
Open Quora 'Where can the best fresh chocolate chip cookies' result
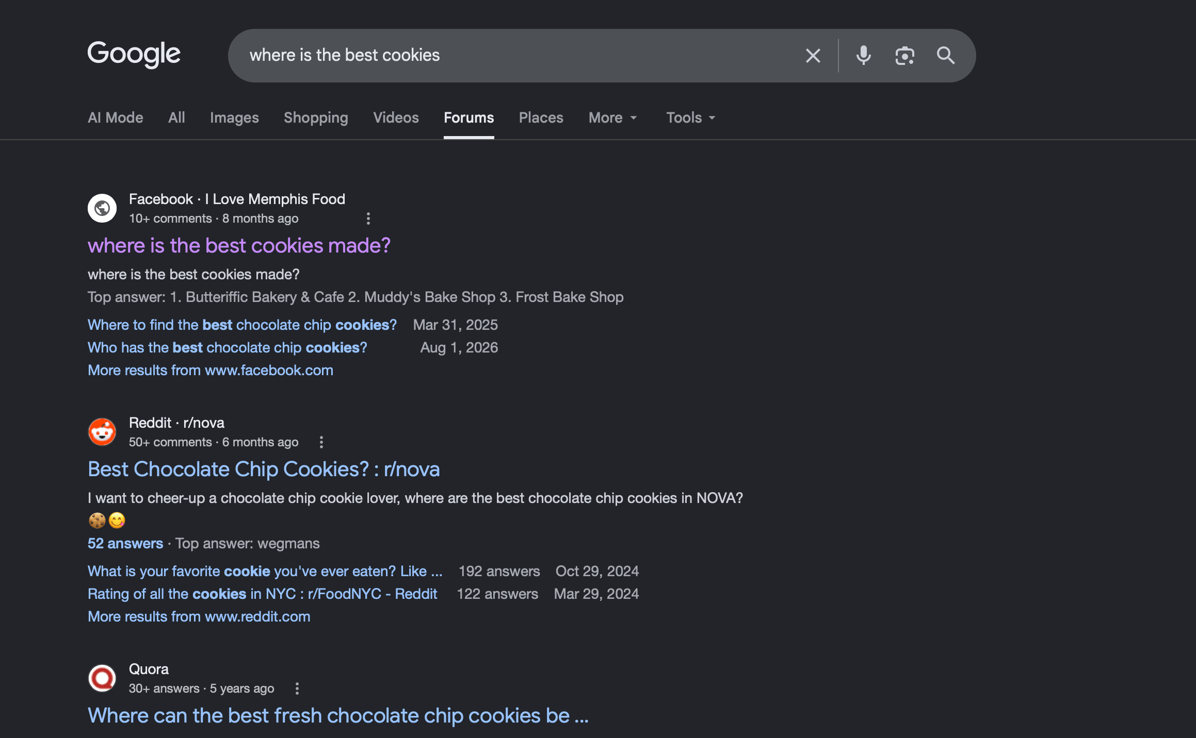pos(338,716)
